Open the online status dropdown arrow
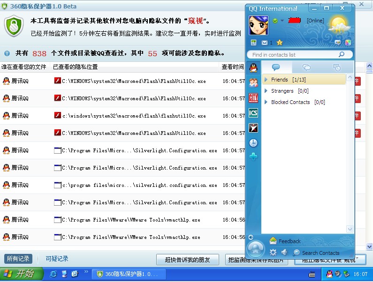Image resolution: width=373 pixels, height=282 pixels. pos(282,21)
